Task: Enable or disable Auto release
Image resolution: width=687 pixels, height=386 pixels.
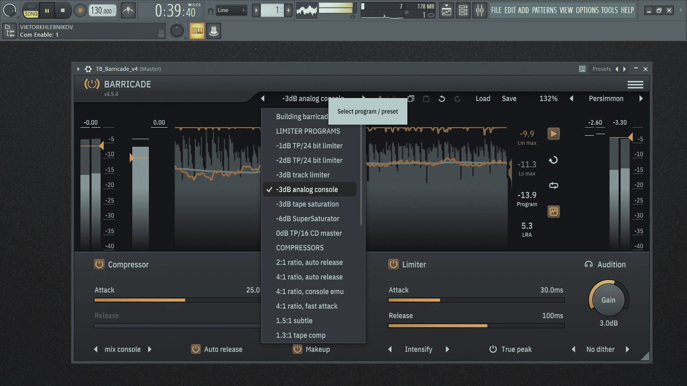Action: pos(217,349)
